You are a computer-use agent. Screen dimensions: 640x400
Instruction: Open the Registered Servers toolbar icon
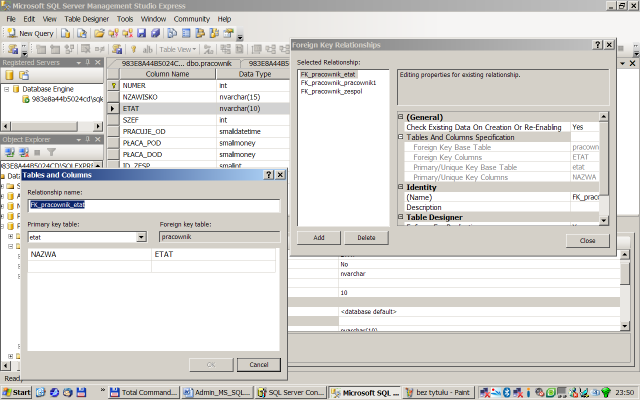[x=172, y=33]
